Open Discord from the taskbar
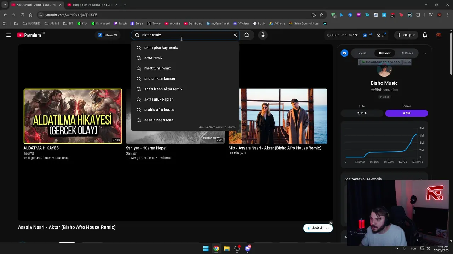The width and height of the screenshot is (453, 254). coord(248,248)
